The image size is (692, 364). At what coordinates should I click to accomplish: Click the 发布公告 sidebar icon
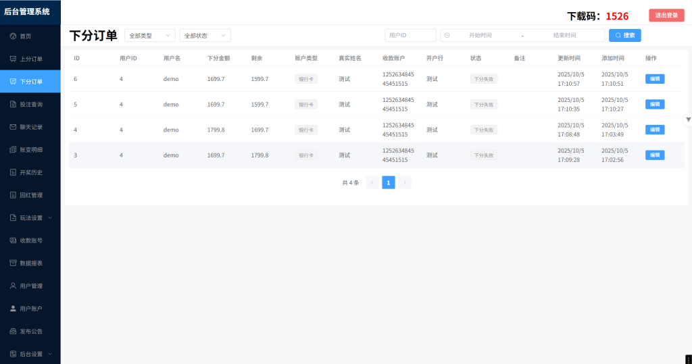click(13, 331)
